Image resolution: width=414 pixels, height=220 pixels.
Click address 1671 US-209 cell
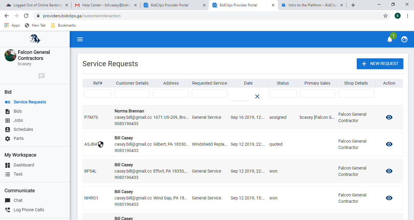click(171, 117)
